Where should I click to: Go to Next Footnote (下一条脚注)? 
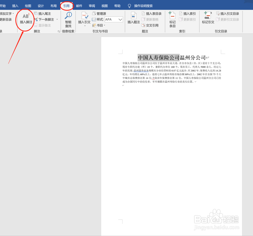(44, 19)
